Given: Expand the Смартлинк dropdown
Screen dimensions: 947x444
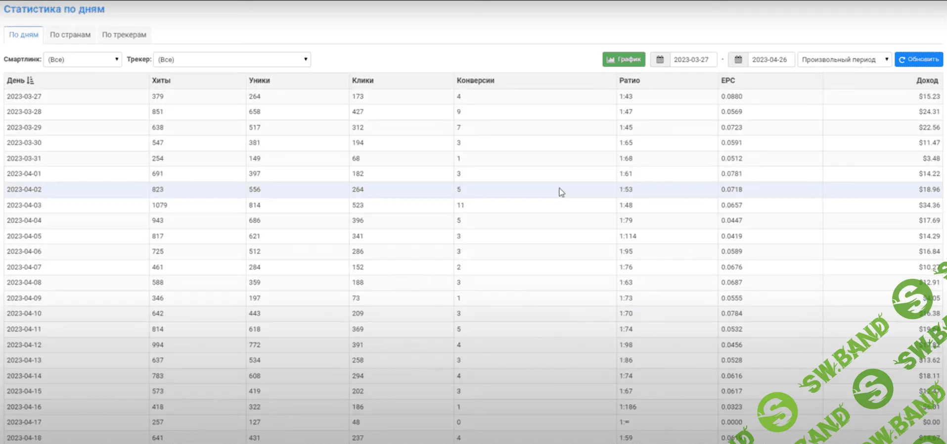Looking at the screenshot, I should (83, 60).
